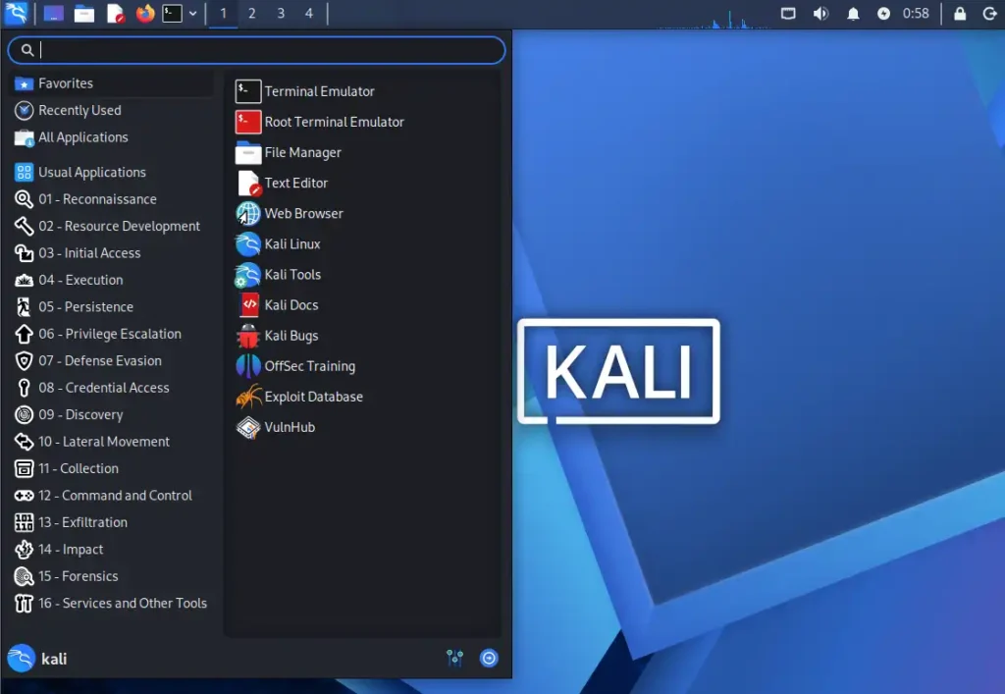The image size is (1005, 694).
Task: Launch text editor from top panel
Action: pyautogui.click(x=115, y=13)
